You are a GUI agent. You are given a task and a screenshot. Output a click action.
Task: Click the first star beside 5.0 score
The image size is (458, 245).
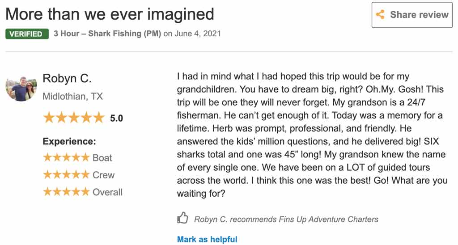tap(48, 118)
